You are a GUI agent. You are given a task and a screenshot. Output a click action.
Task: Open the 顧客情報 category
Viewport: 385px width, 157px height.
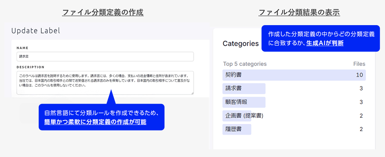(x=244, y=102)
